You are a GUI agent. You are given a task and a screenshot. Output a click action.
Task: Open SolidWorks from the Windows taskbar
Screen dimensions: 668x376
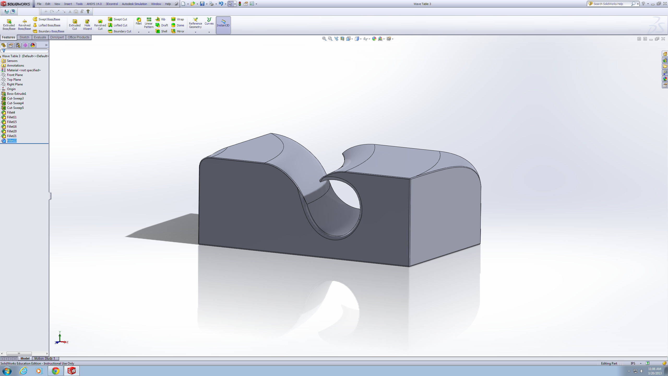[72, 371]
